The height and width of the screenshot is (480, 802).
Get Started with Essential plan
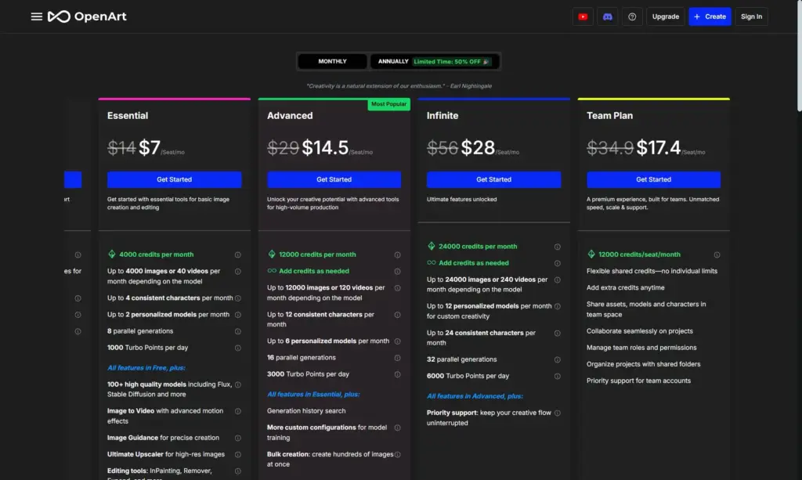175,179
